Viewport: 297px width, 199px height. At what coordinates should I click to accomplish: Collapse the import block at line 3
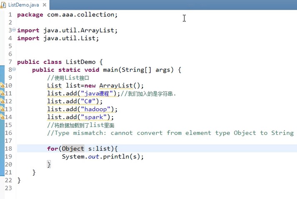point(14,30)
